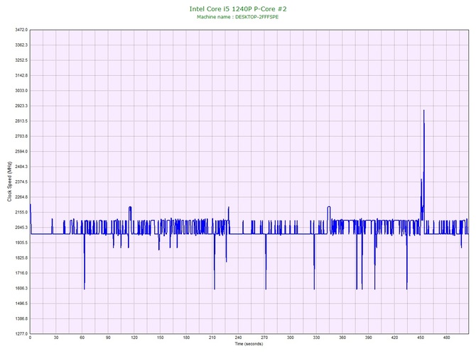Screen dimensions: 476x356
Task: Select the 3472.0 y-axis value
Action: tap(21, 30)
